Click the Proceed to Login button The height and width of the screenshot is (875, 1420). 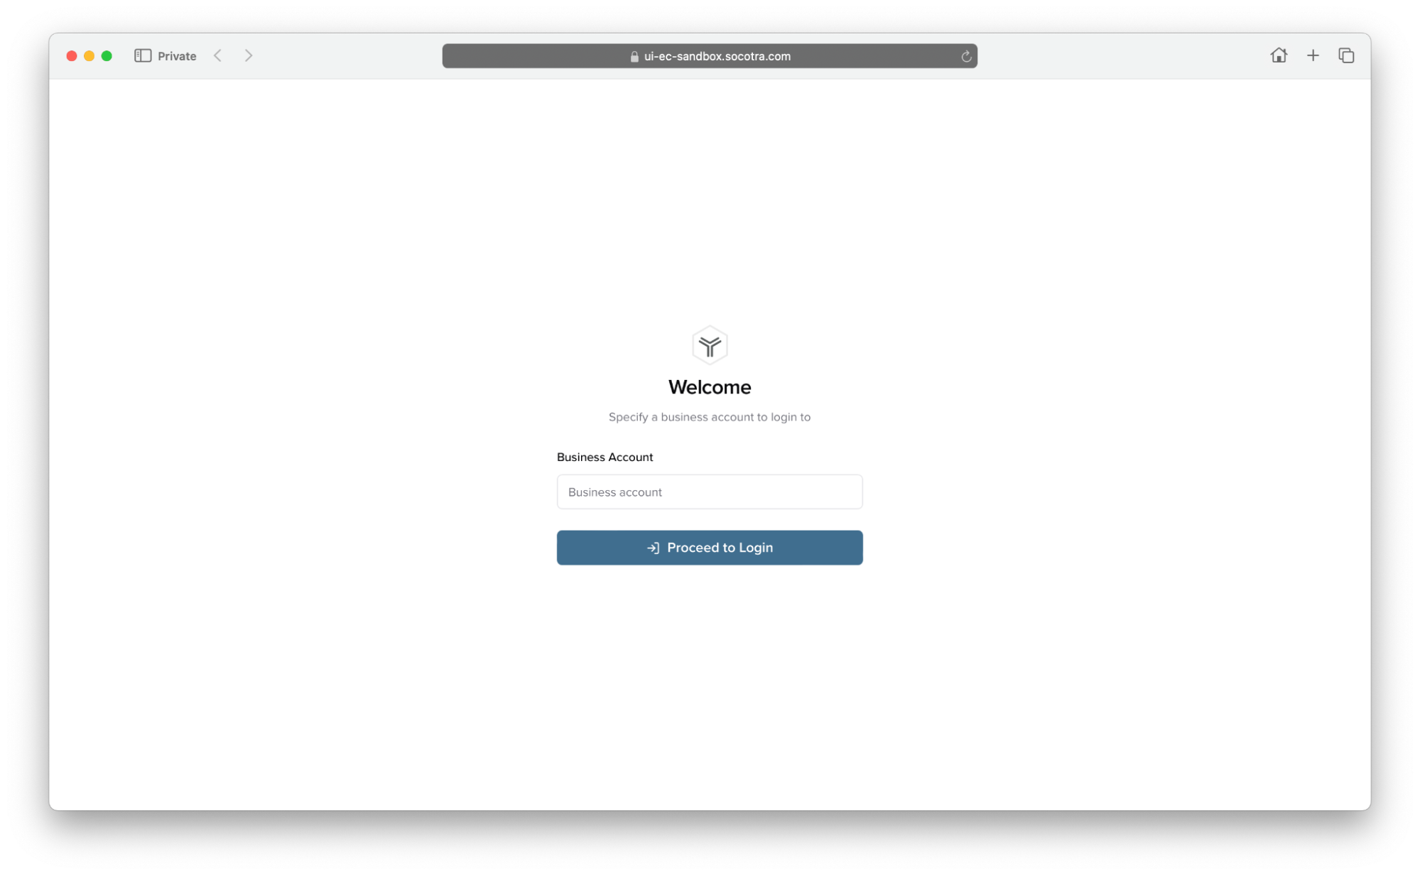(x=710, y=548)
